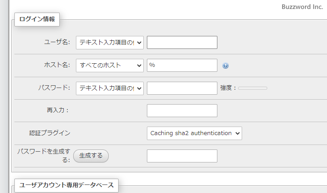The image size is (327, 193).
Task: Click the ログイン情報 section heading
Action: pos(37,19)
